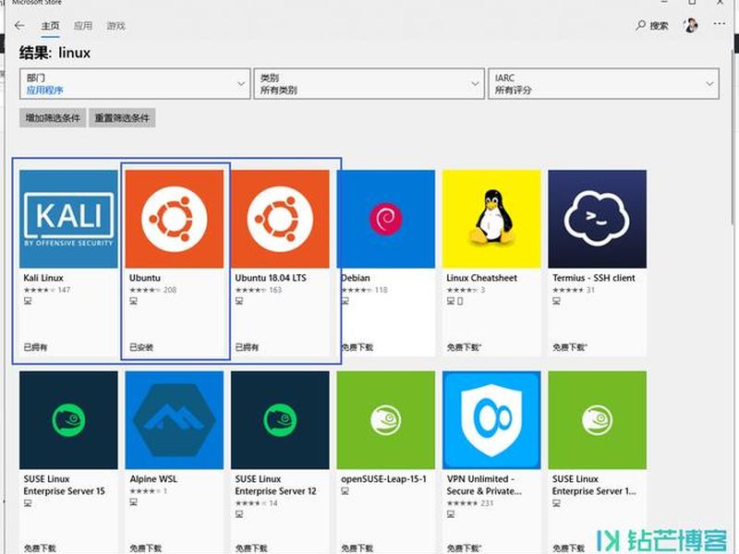Open the Ubuntu app logo tile
This screenshot has height=554, width=739.
(175, 219)
